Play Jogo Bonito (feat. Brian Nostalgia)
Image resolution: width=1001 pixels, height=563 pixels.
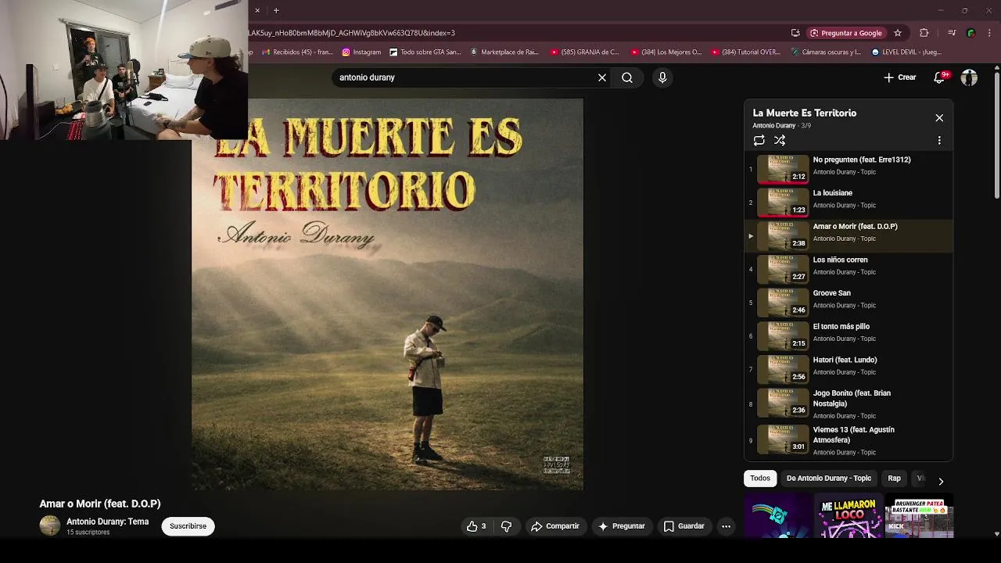point(849,403)
